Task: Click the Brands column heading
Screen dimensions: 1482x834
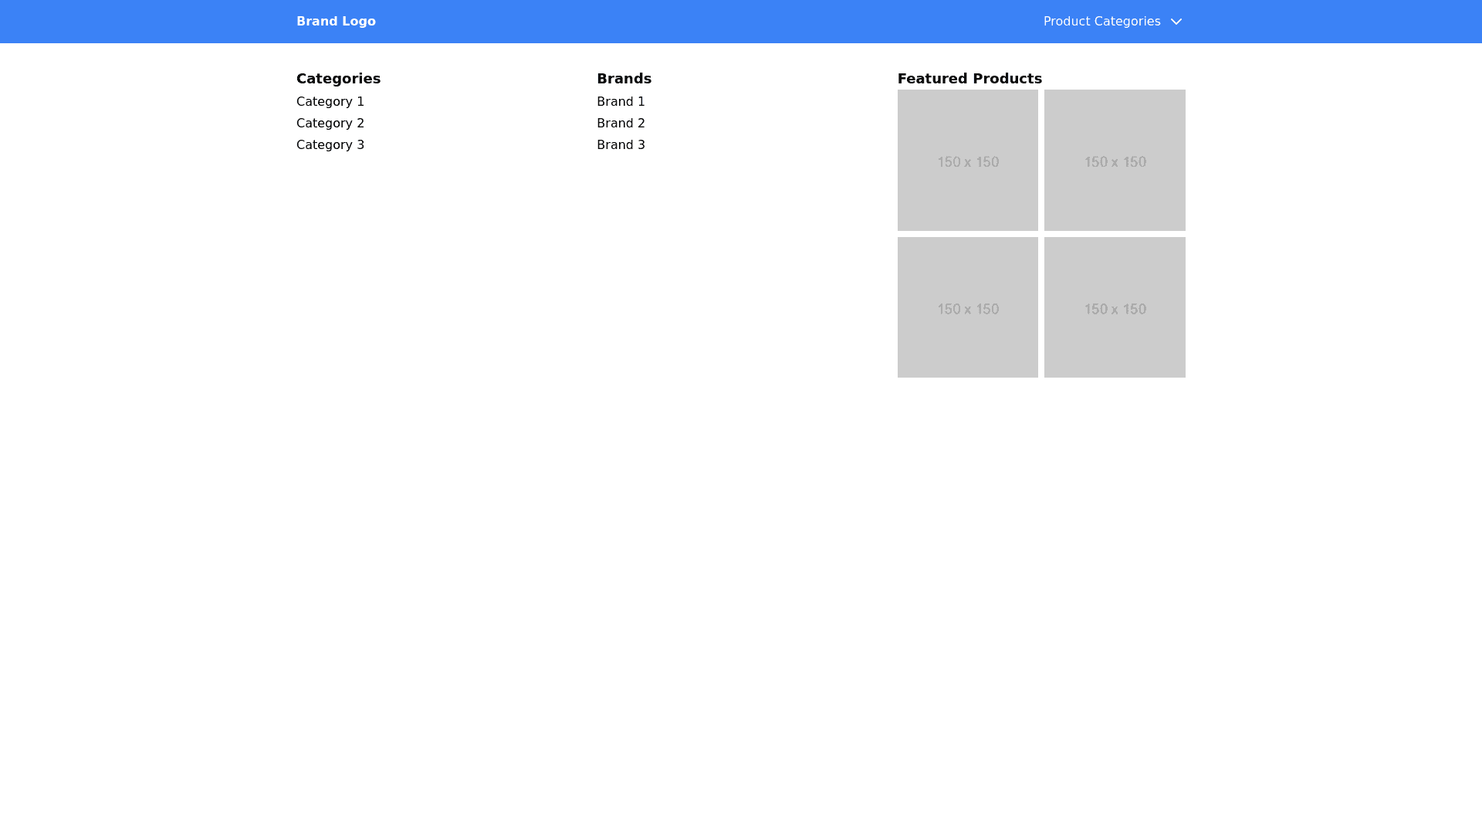Action: click(x=624, y=79)
